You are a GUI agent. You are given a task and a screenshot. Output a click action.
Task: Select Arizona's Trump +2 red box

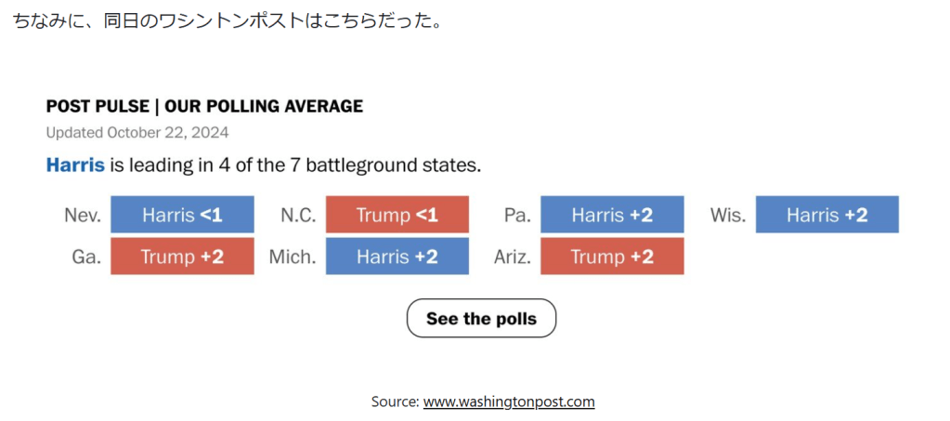click(612, 257)
